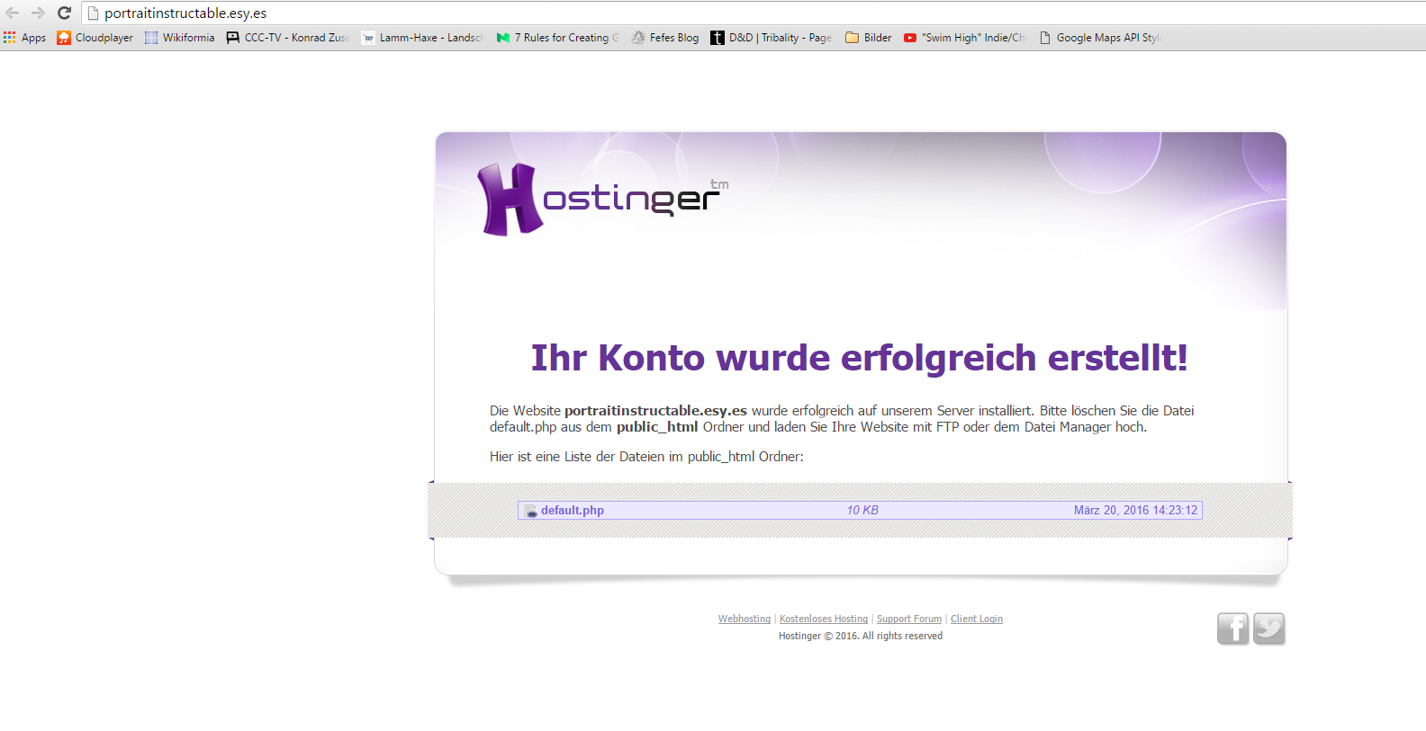Reload the page with refresh icon
This screenshot has height=731, width=1426.
tap(64, 13)
